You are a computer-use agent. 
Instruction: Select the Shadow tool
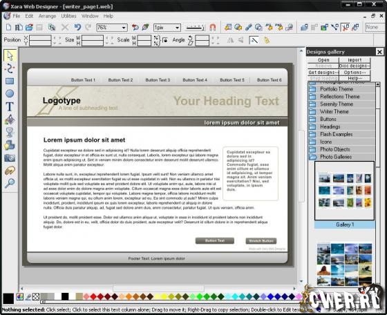pyautogui.click(x=10, y=145)
